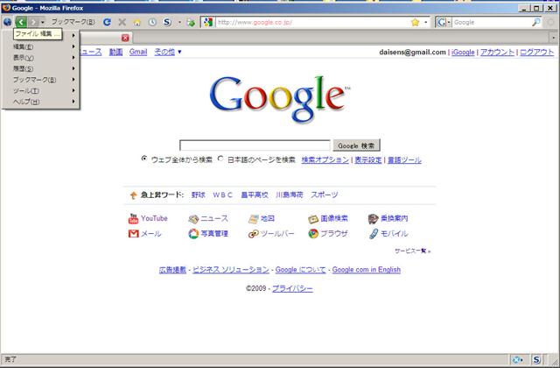Open the Gmail link in the top bar
This screenshot has width=560, height=368.
pos(137,53)
